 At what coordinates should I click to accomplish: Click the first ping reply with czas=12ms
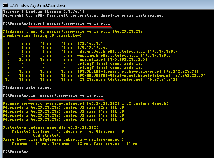pyautogui.click(x=63, y=107)
